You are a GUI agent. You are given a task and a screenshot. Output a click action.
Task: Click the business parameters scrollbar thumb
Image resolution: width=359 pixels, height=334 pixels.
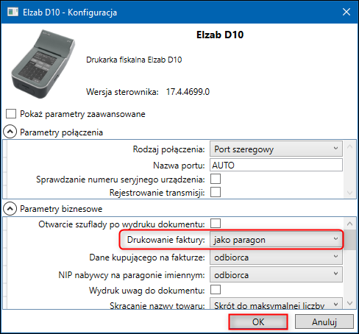tap(349, 240)
